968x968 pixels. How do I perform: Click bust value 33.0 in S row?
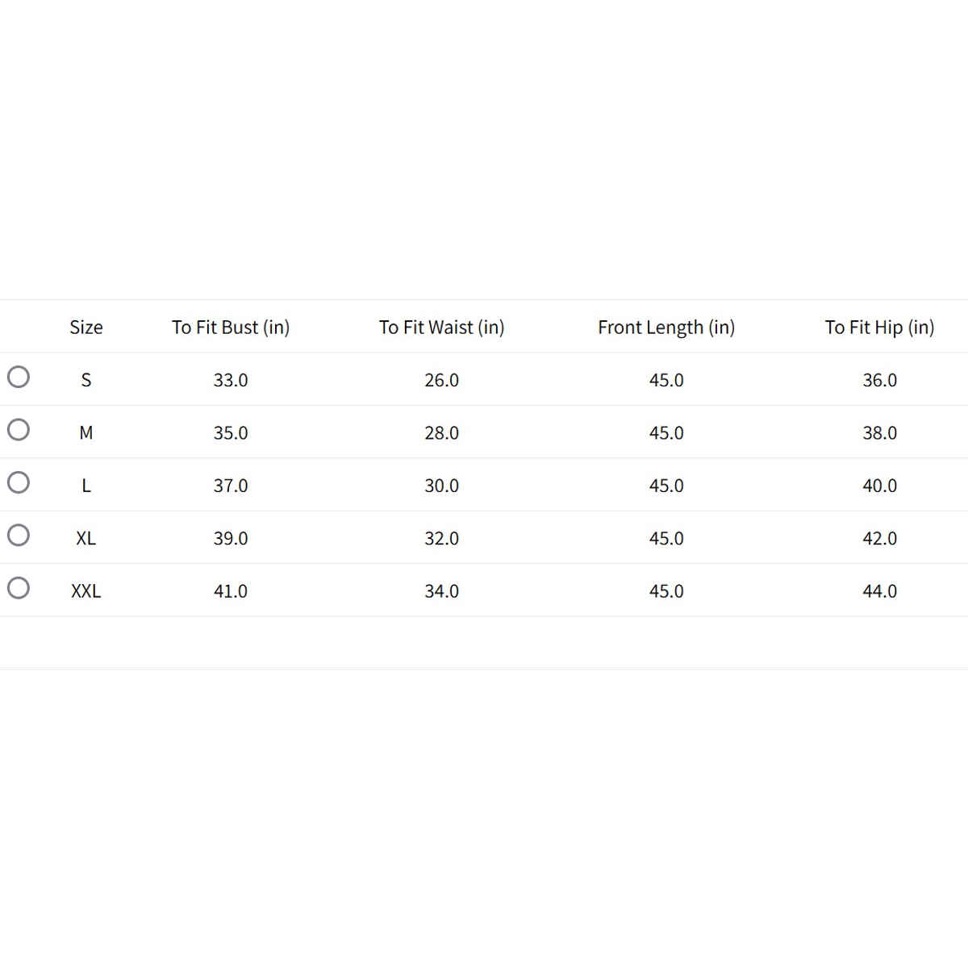click(231, 380)
